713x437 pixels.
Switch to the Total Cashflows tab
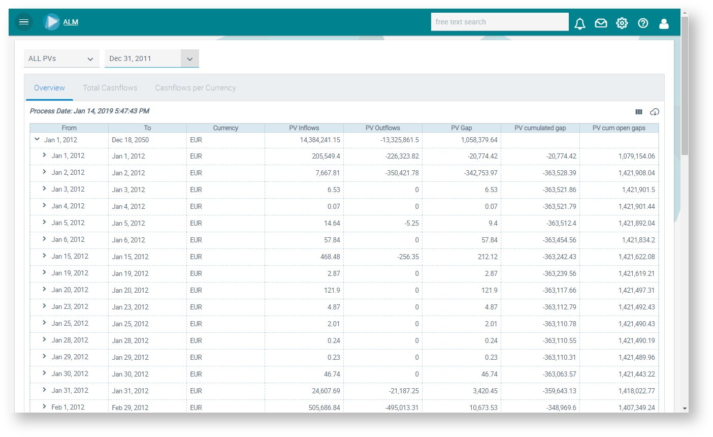[x=110, y=88]
